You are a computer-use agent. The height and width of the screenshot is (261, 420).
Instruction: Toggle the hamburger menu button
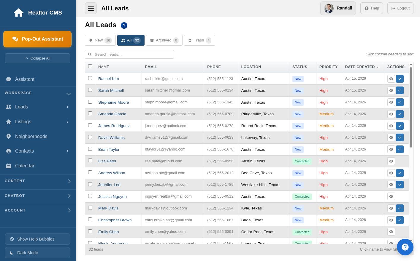pyautogui.click(x=91, y=8)
